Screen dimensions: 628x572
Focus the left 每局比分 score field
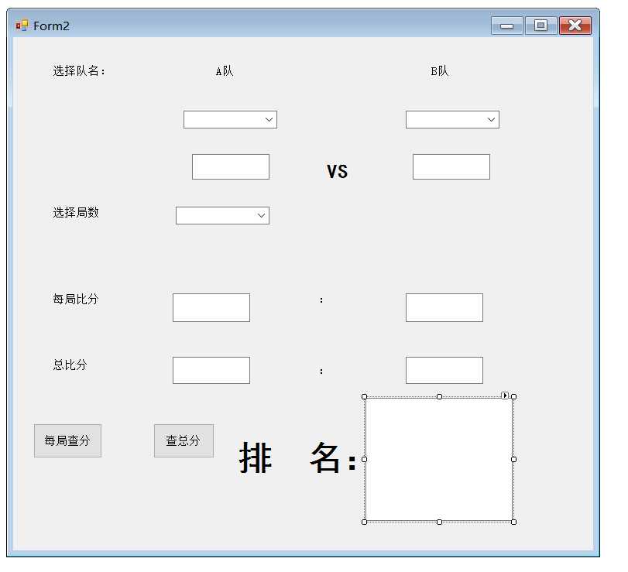point(211,307)
